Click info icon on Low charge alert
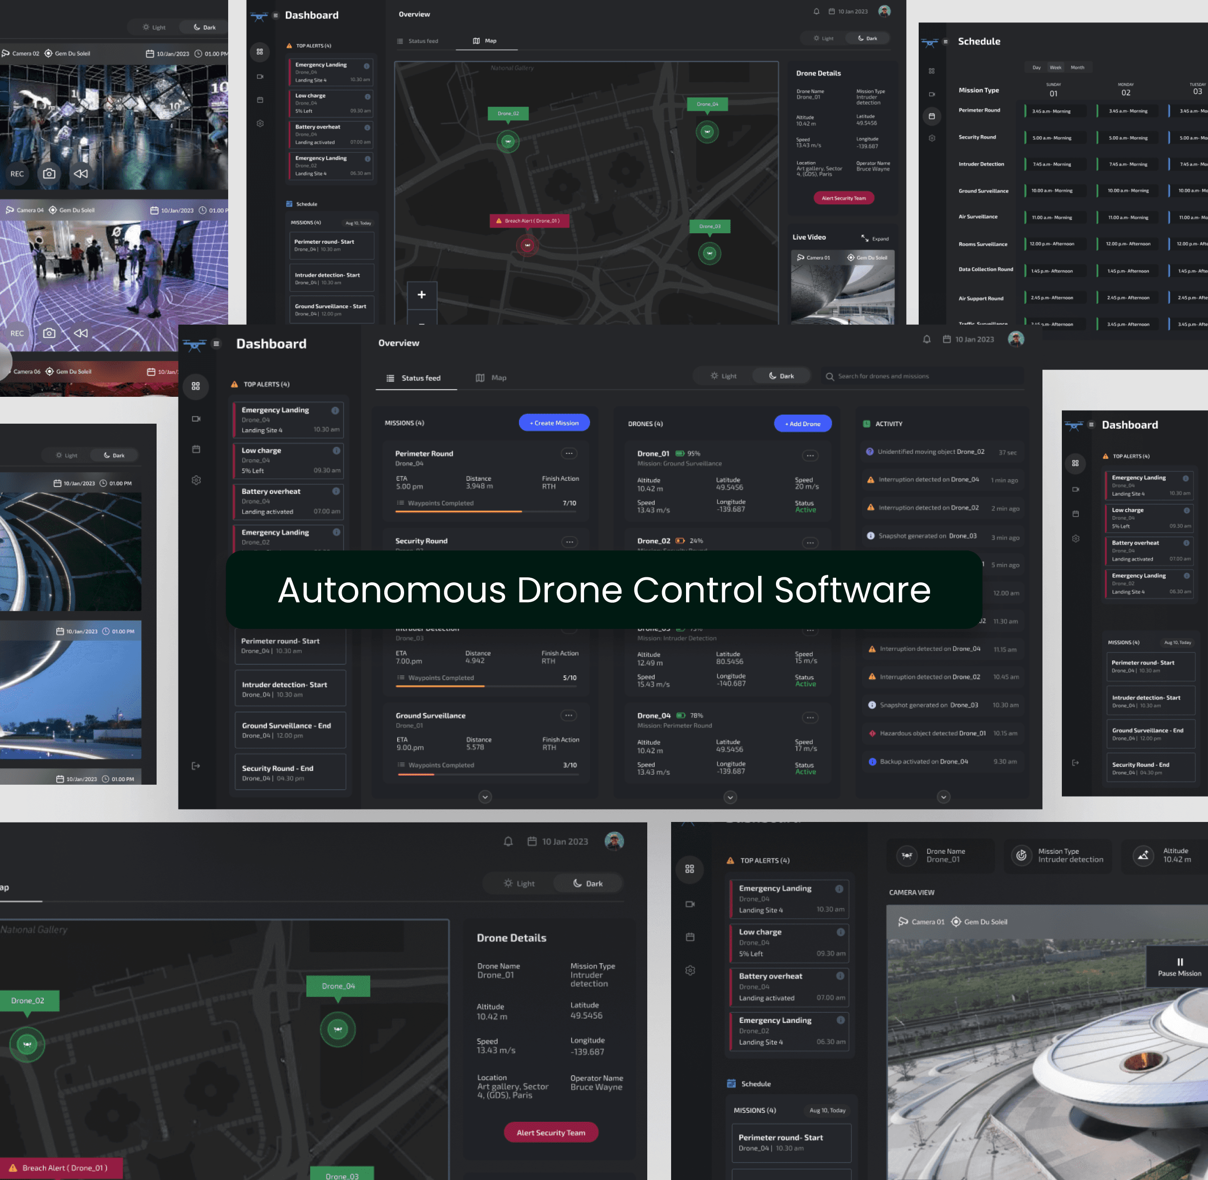This screenshot has width=1208, height=1180. coord(337,451)
